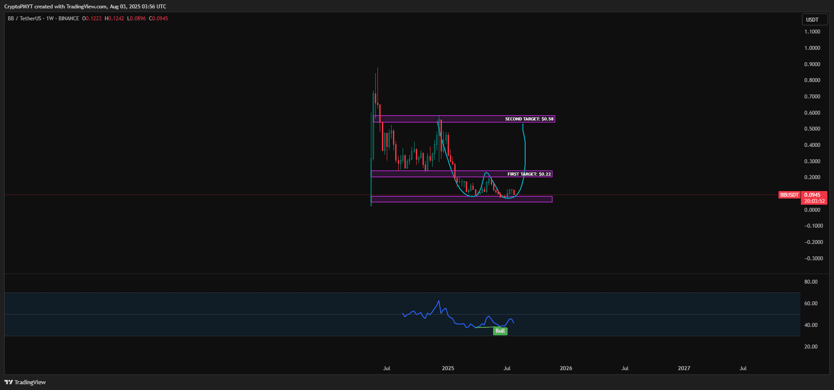Click the 1.1000 price axis label
Image resolution: width=834 pixels, height=390 pixels.
pyautogui.click(x=812, y=32)
